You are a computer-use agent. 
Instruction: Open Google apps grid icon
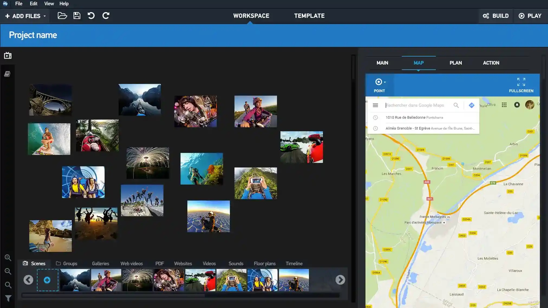(x=504, y=105)
